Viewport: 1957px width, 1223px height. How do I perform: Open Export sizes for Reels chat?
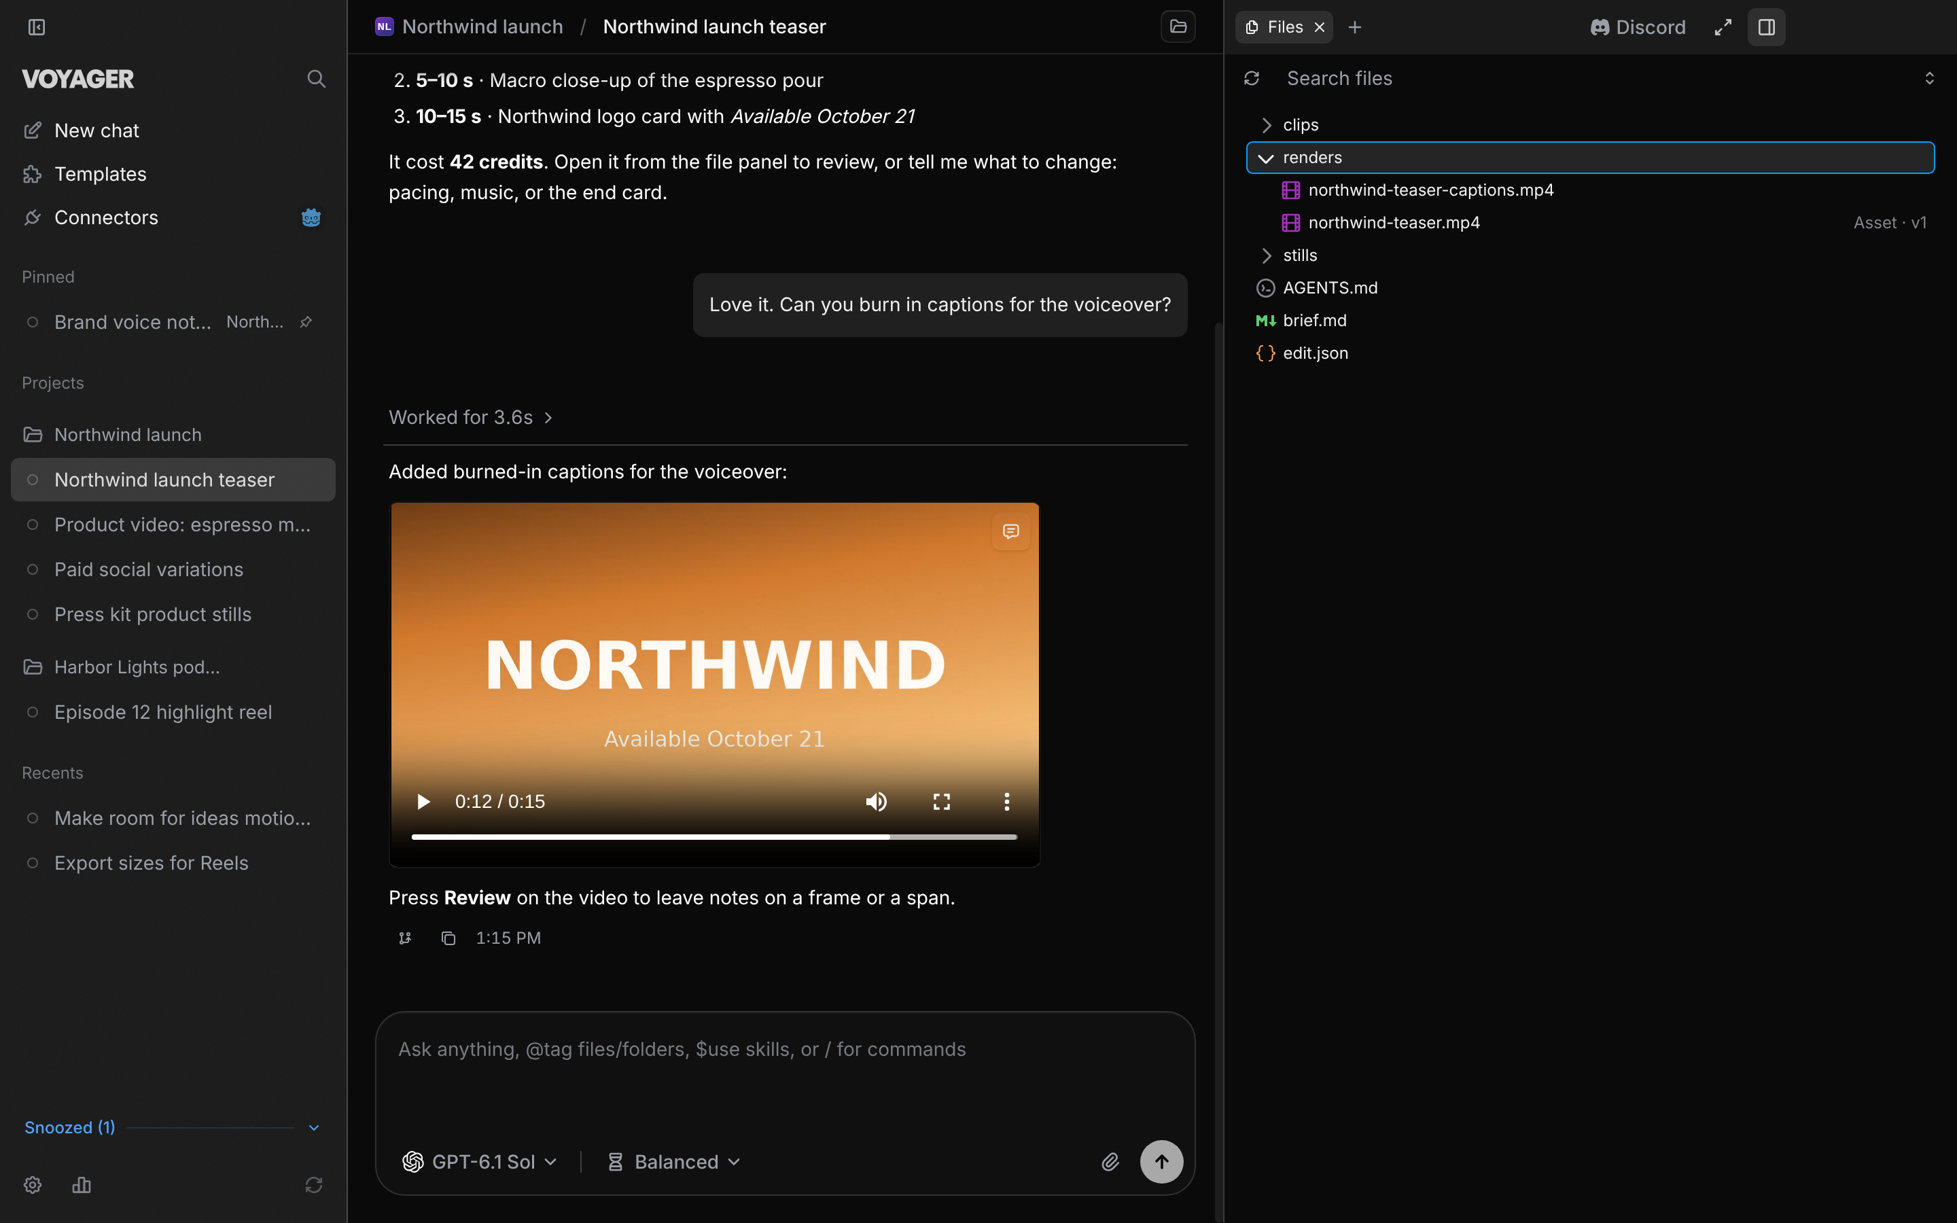[x=173, y=862]
